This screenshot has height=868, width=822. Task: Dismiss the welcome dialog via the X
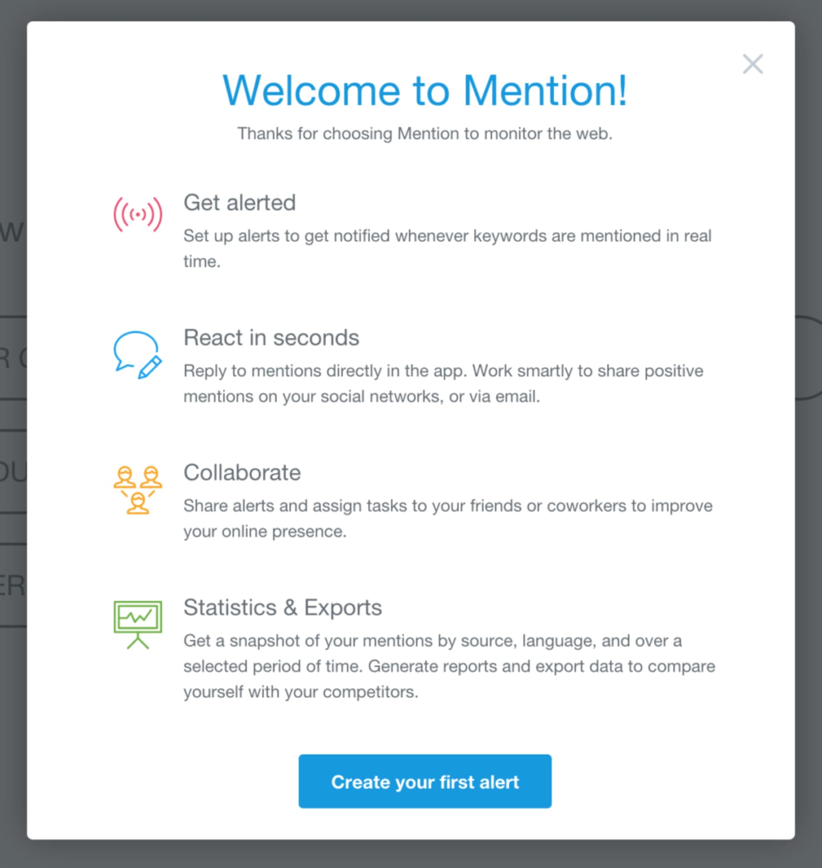pos(752,64)
